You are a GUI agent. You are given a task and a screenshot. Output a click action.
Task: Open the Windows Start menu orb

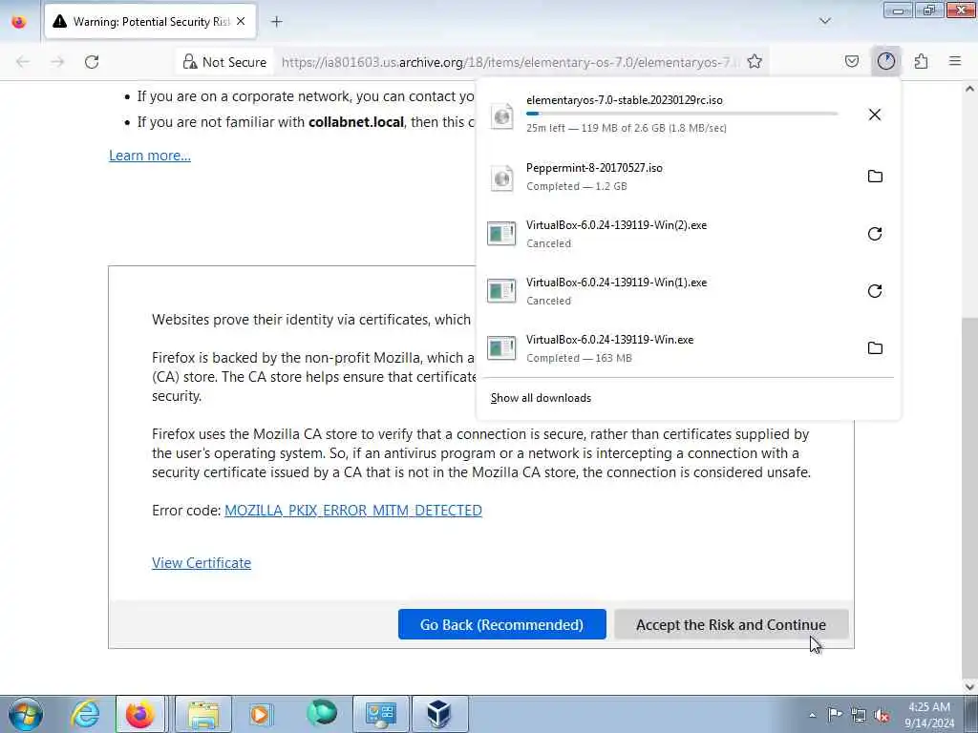26,714
